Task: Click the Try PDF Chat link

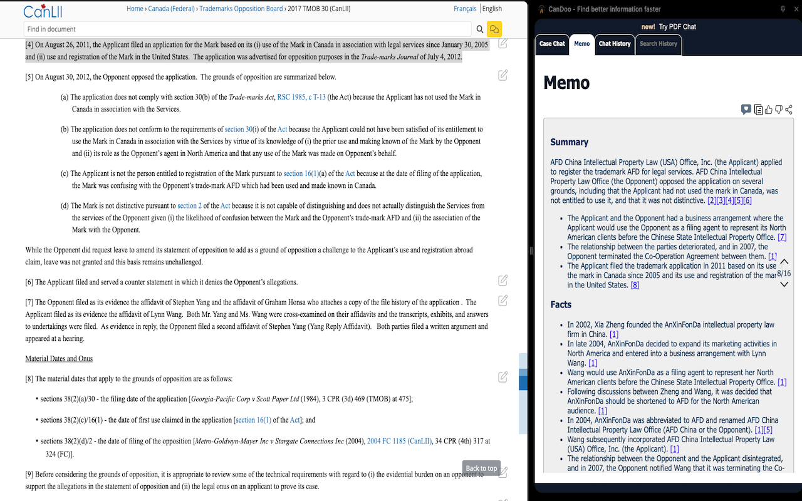Action: 677,27
